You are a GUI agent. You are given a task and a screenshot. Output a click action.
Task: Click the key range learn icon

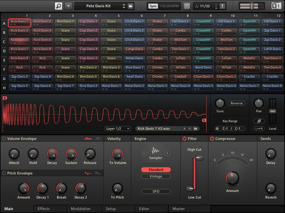pyautogui.click(x=217, y=129)
